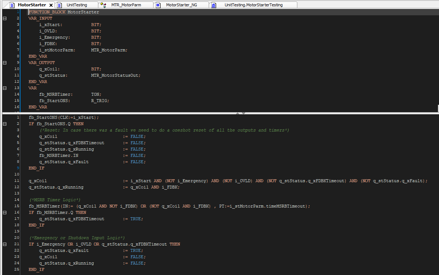Click q_xCoil := i_xStart AND assignment line

(x=228, y=181)
